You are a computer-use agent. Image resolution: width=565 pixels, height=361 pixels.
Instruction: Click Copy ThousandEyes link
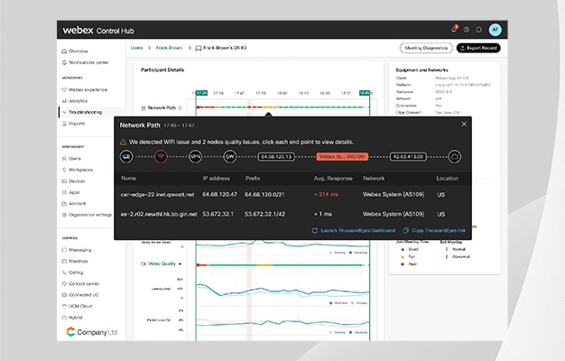434,230
